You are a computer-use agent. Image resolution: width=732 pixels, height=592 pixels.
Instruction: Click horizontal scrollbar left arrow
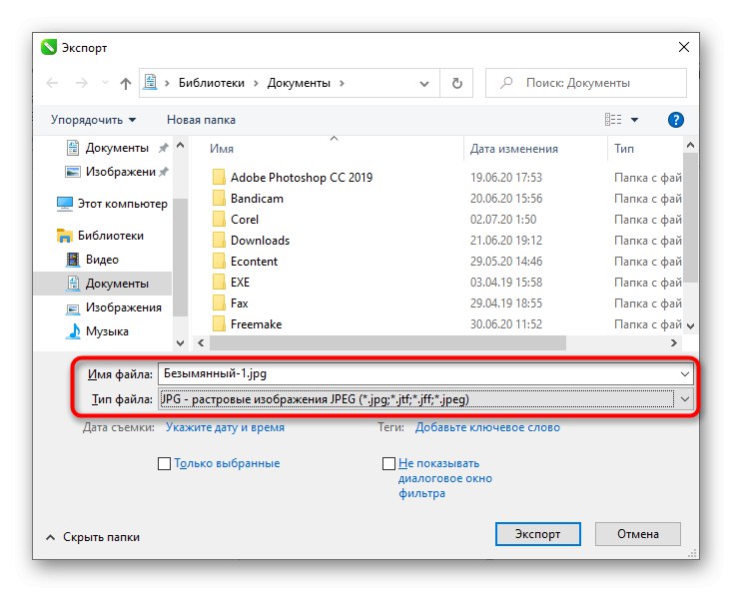[201, 342]
